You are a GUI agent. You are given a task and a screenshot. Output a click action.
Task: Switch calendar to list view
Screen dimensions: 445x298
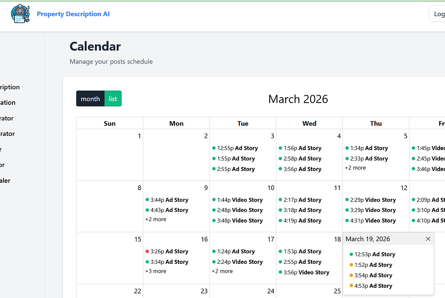113,99
